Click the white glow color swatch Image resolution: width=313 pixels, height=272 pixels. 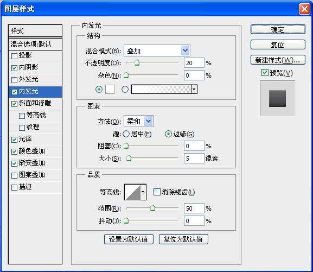tap(110, 89)
